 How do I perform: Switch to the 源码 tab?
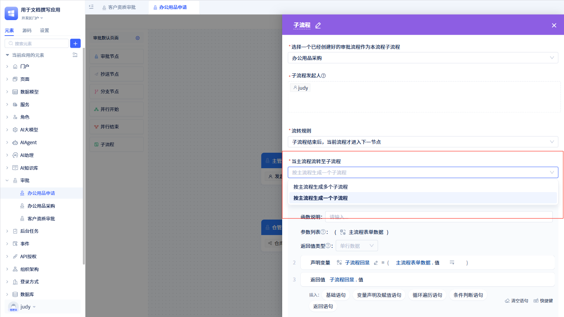click(27, 31)
